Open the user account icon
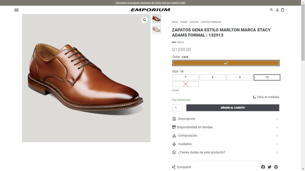This screenshot has width=305, height=171. [x=277, y=10]
